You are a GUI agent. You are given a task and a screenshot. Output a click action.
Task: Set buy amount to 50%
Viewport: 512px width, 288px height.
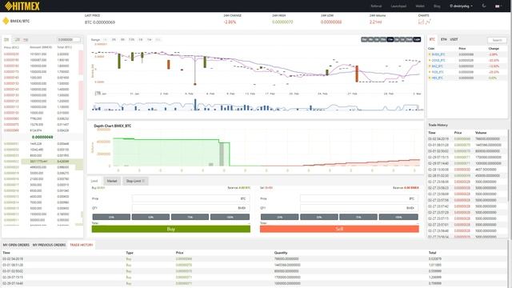click(x=150, y=217)
